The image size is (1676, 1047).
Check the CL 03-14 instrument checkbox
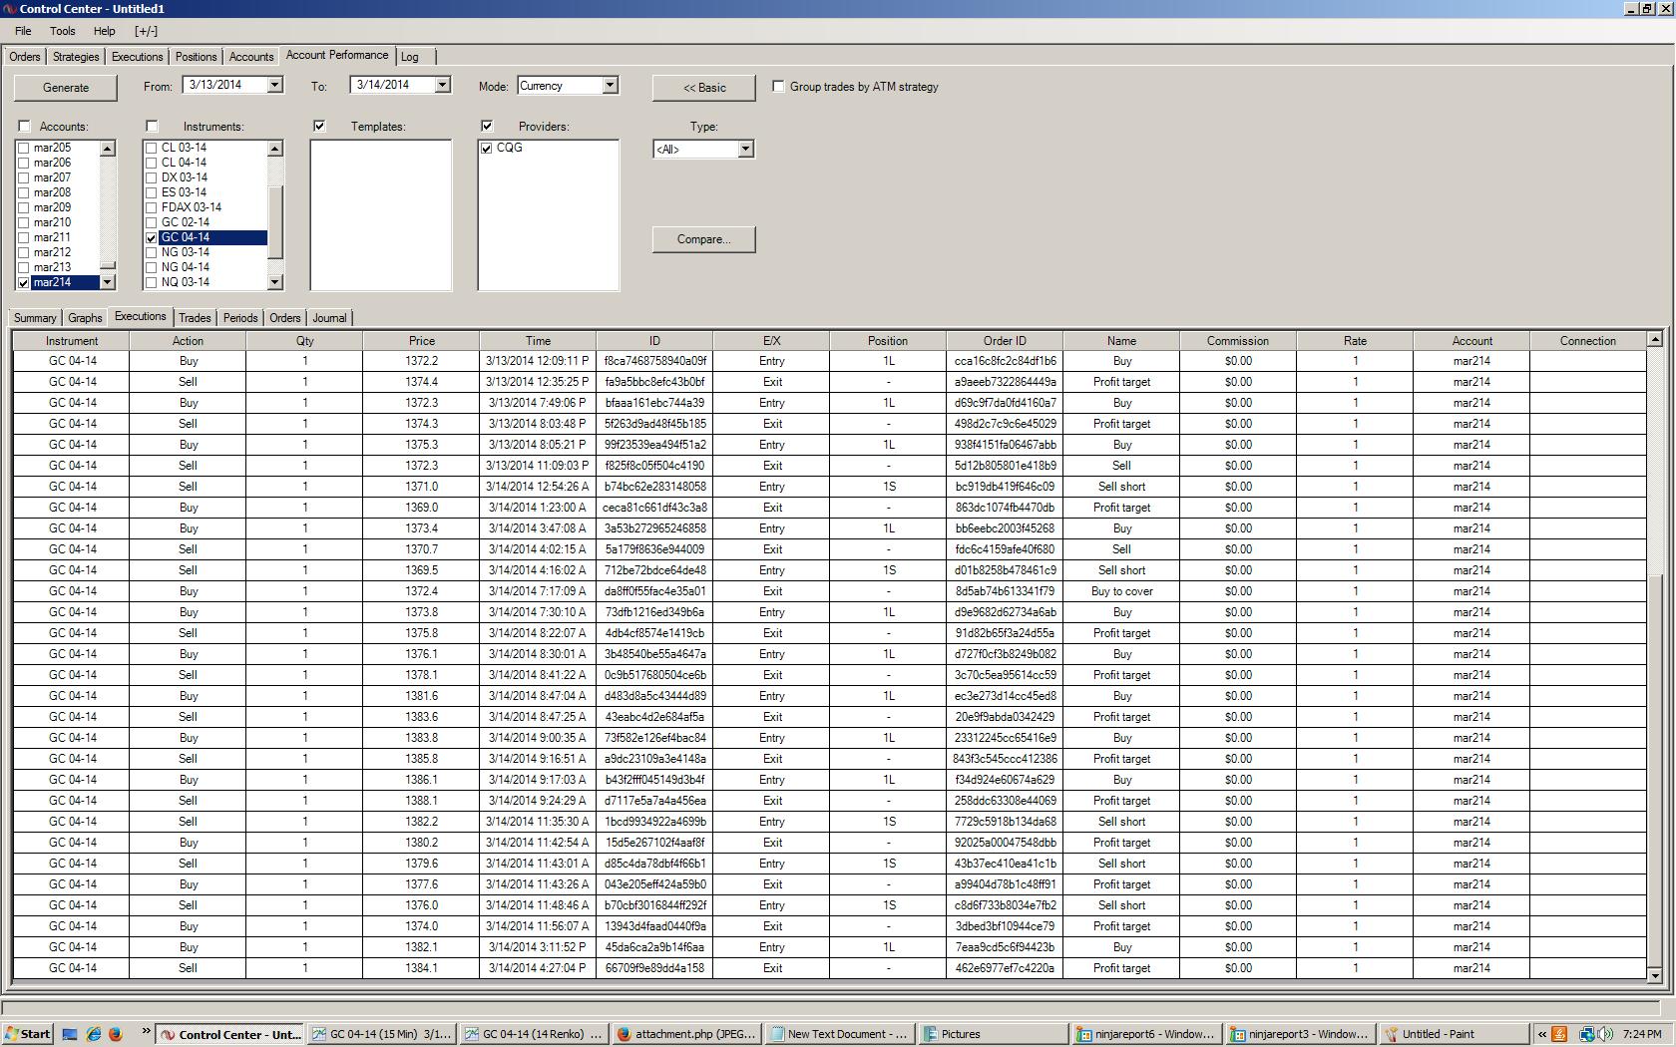152,148
